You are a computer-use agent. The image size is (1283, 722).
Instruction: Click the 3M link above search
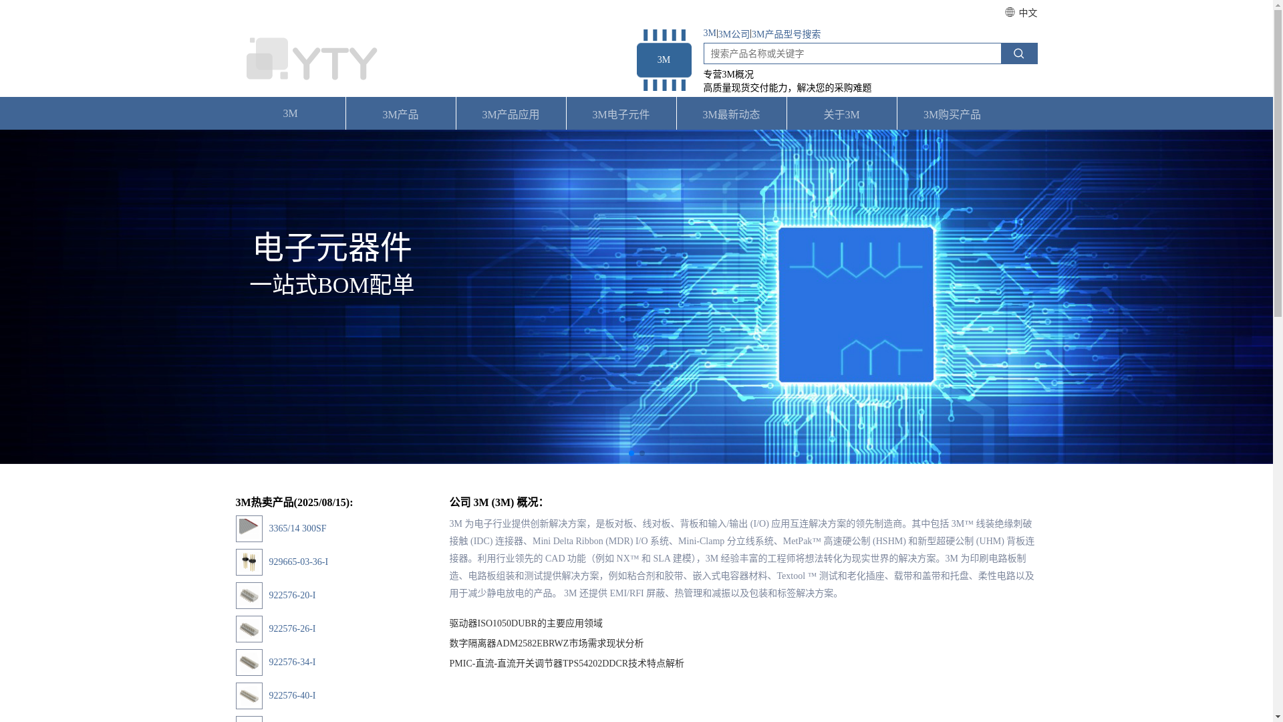(x=710, y=33)
